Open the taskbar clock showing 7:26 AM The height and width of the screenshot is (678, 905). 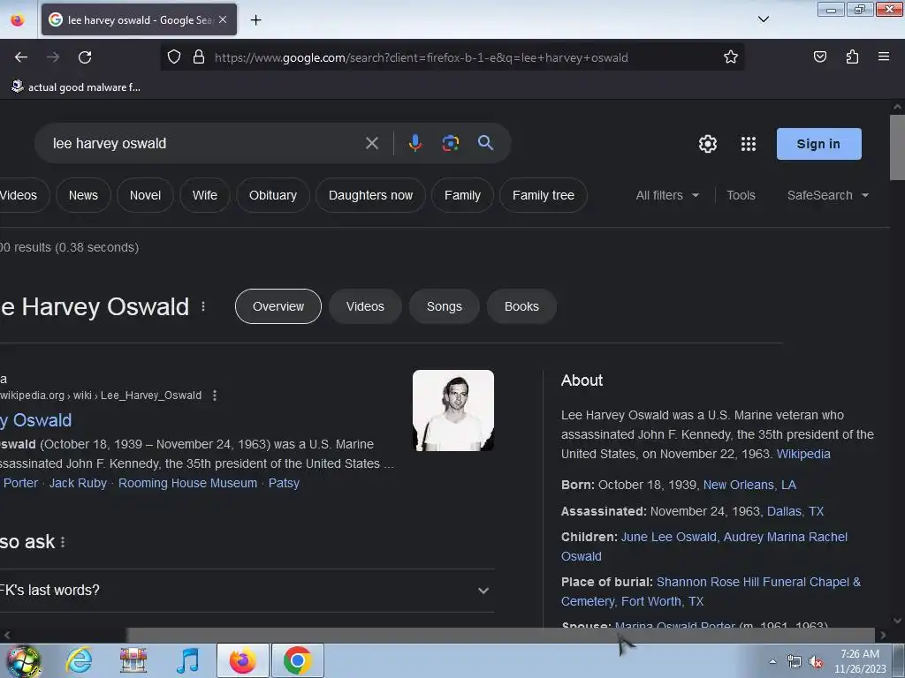[x=860, y=661]
